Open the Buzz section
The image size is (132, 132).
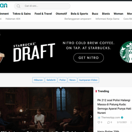(95, 14)
